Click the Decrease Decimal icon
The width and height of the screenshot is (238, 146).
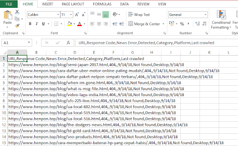(x=204, y=24)
